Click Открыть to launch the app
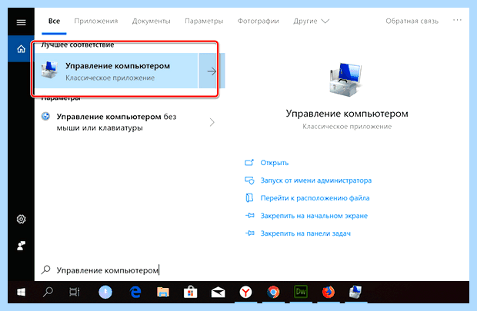The height and width of the screenshot is (311, 477). [275, 163]
